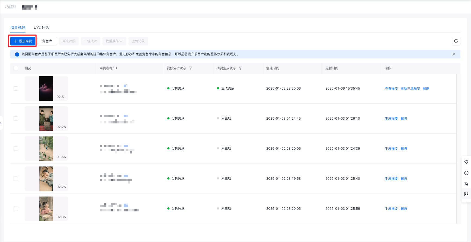Screen dimensions: 471x242
Task: Check the row with 02:25 video
Action: click(x=16, y=179)
